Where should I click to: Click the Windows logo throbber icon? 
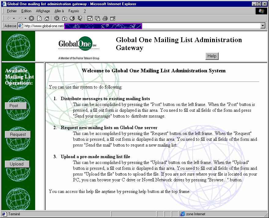tap(261, 11)
